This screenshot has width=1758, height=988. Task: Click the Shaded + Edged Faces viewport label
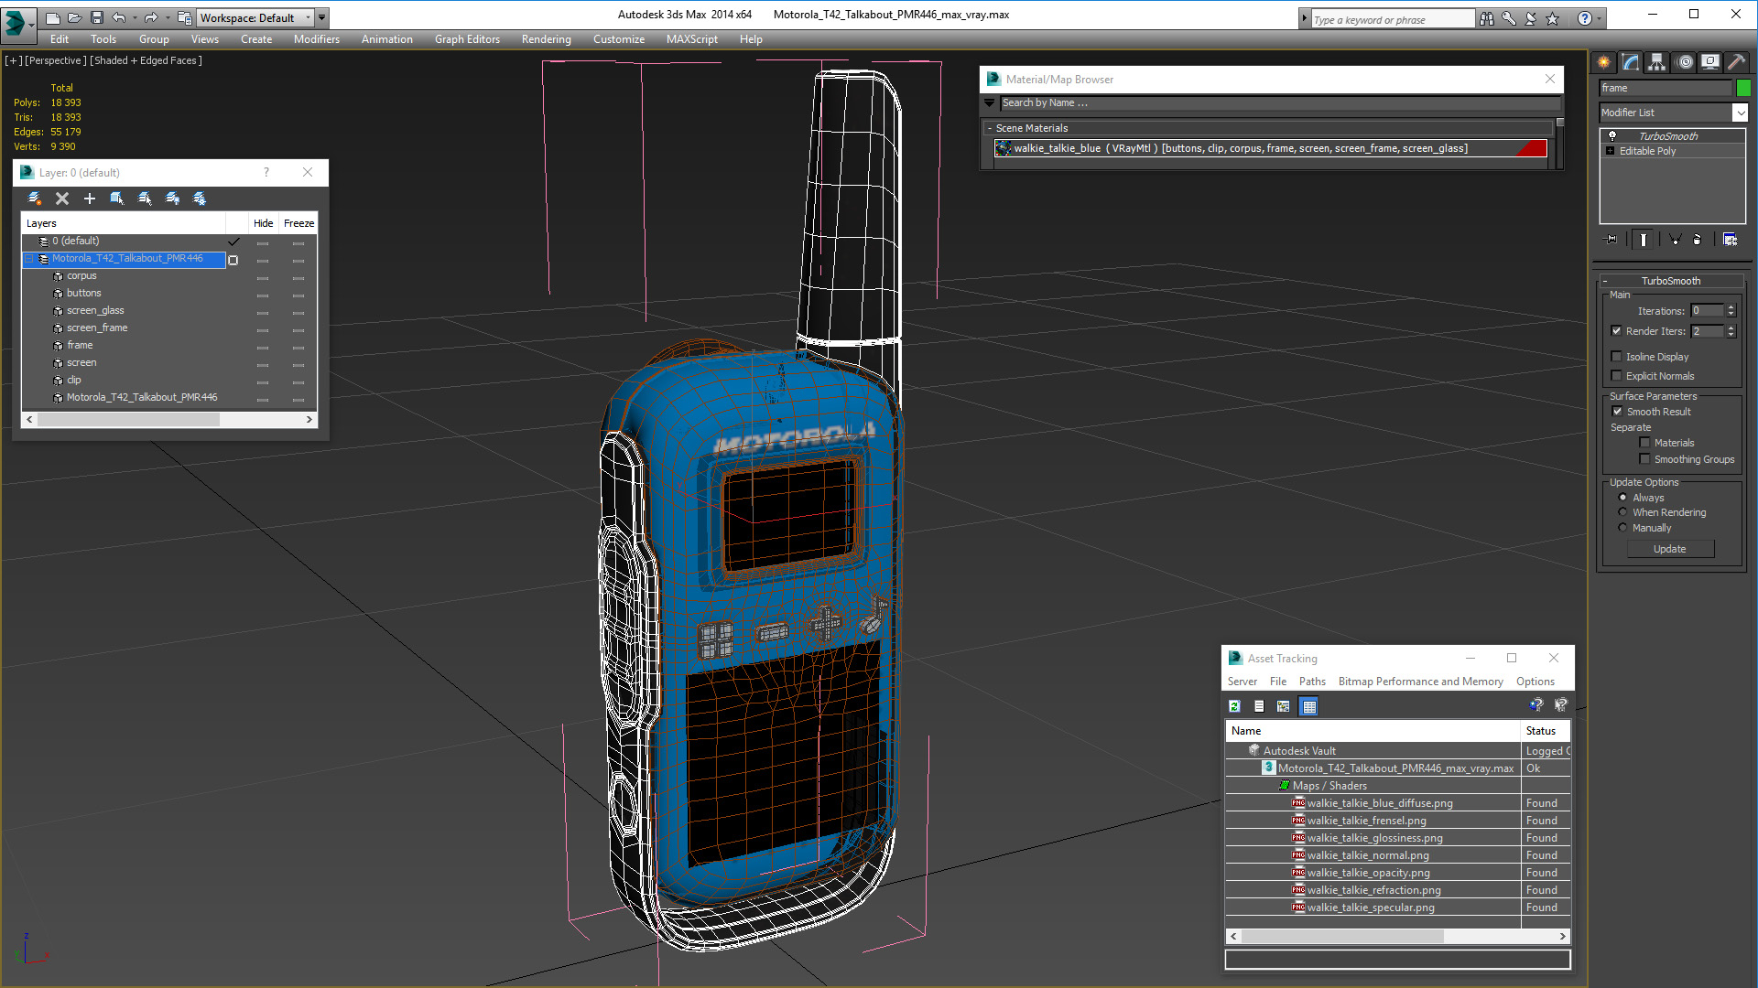click(x=145, y=60)
